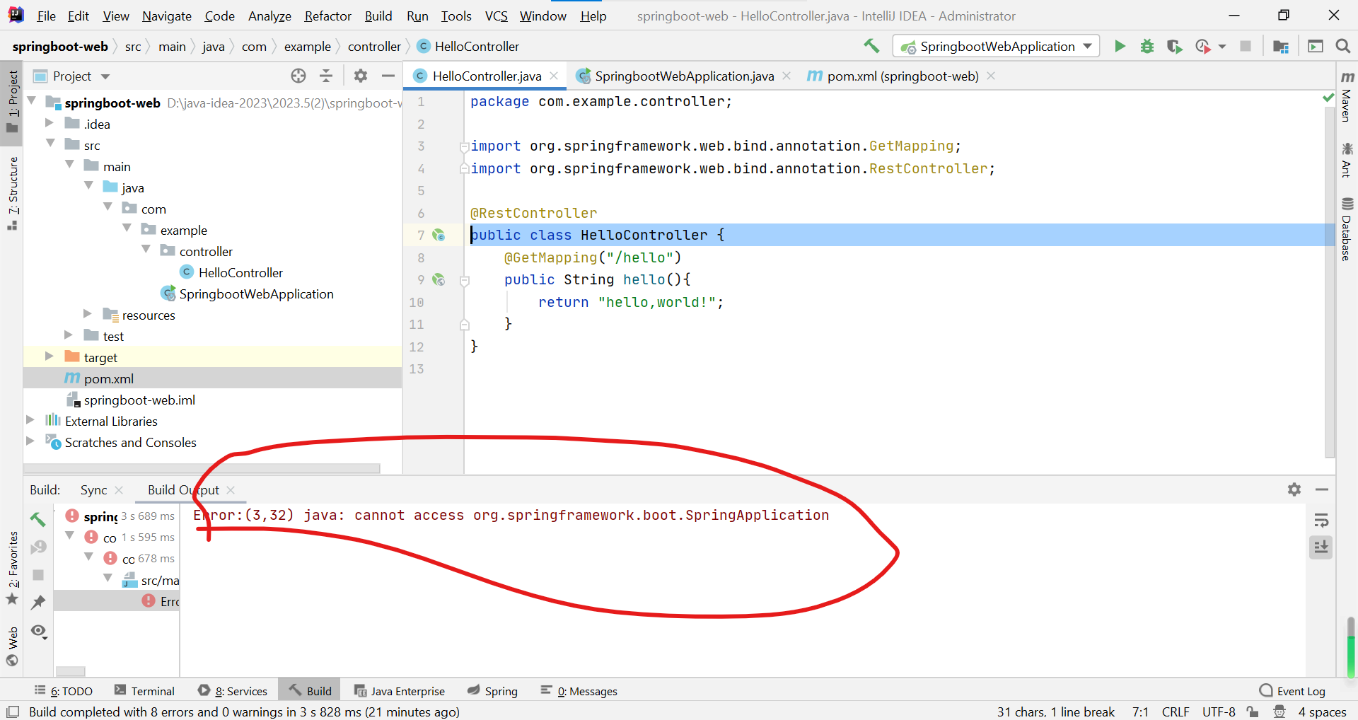Open run configuration dropdown SpringbootWebApplication
The image size is (1358, 720).
pyautogui.click(x=996, y=46)
